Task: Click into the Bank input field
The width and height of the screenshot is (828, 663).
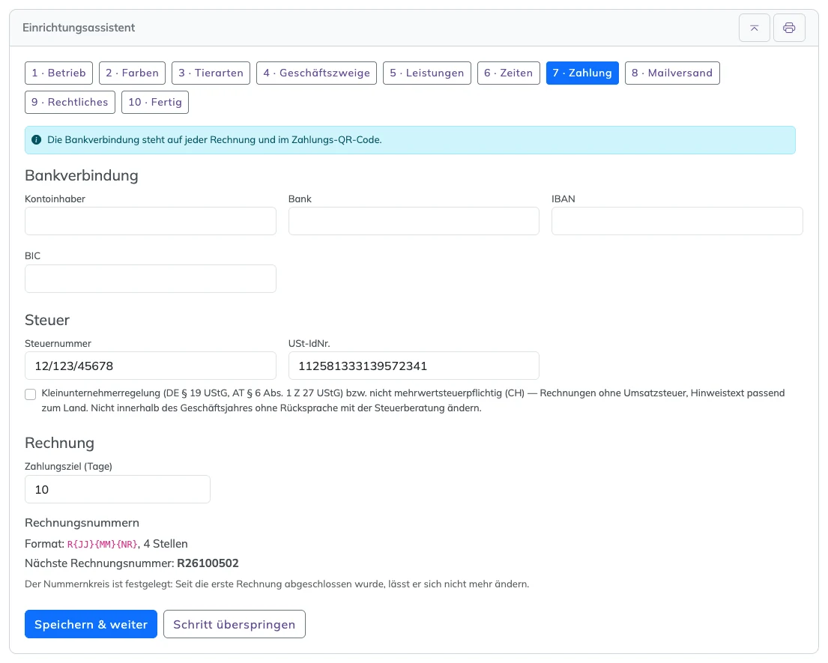Action: (x=414, y=221)
